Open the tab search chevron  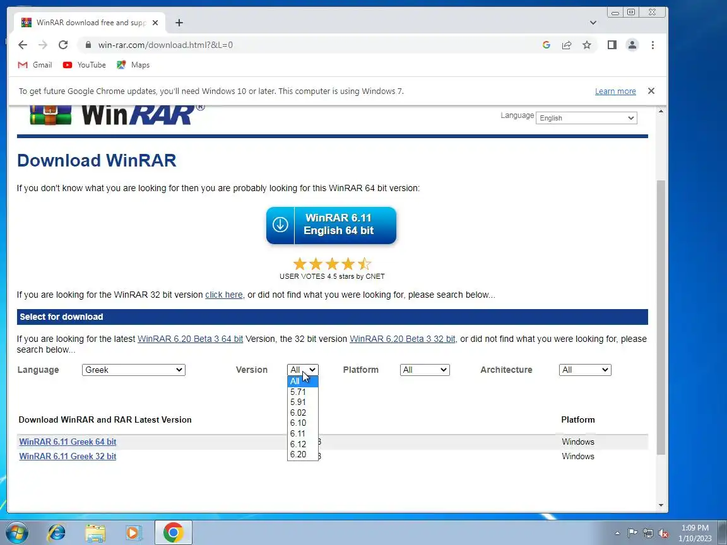click(x=593, y=23)
